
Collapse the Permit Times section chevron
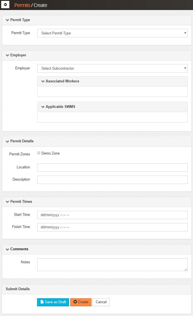pos(7,202)
